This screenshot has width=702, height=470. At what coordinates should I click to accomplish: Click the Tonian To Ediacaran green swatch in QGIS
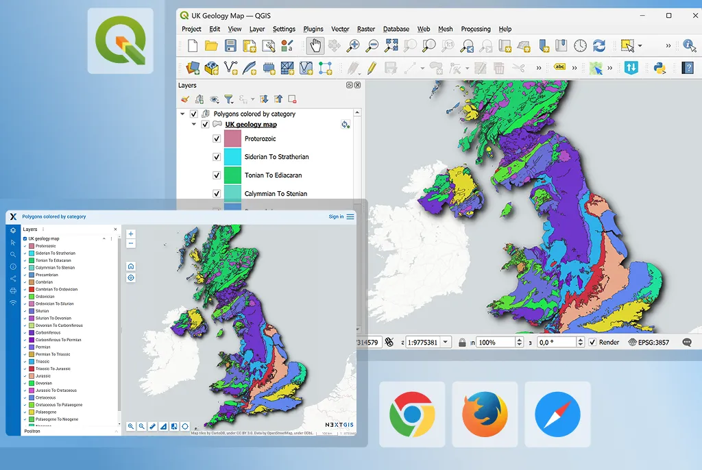coord(233,175)
